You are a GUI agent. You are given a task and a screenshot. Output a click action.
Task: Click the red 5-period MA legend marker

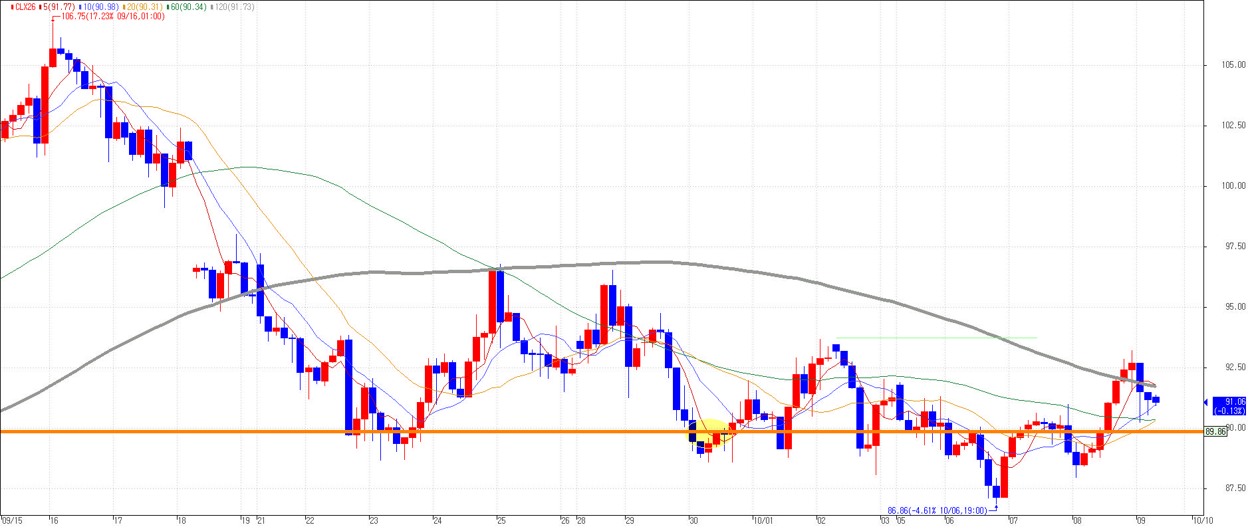(41, 7)
